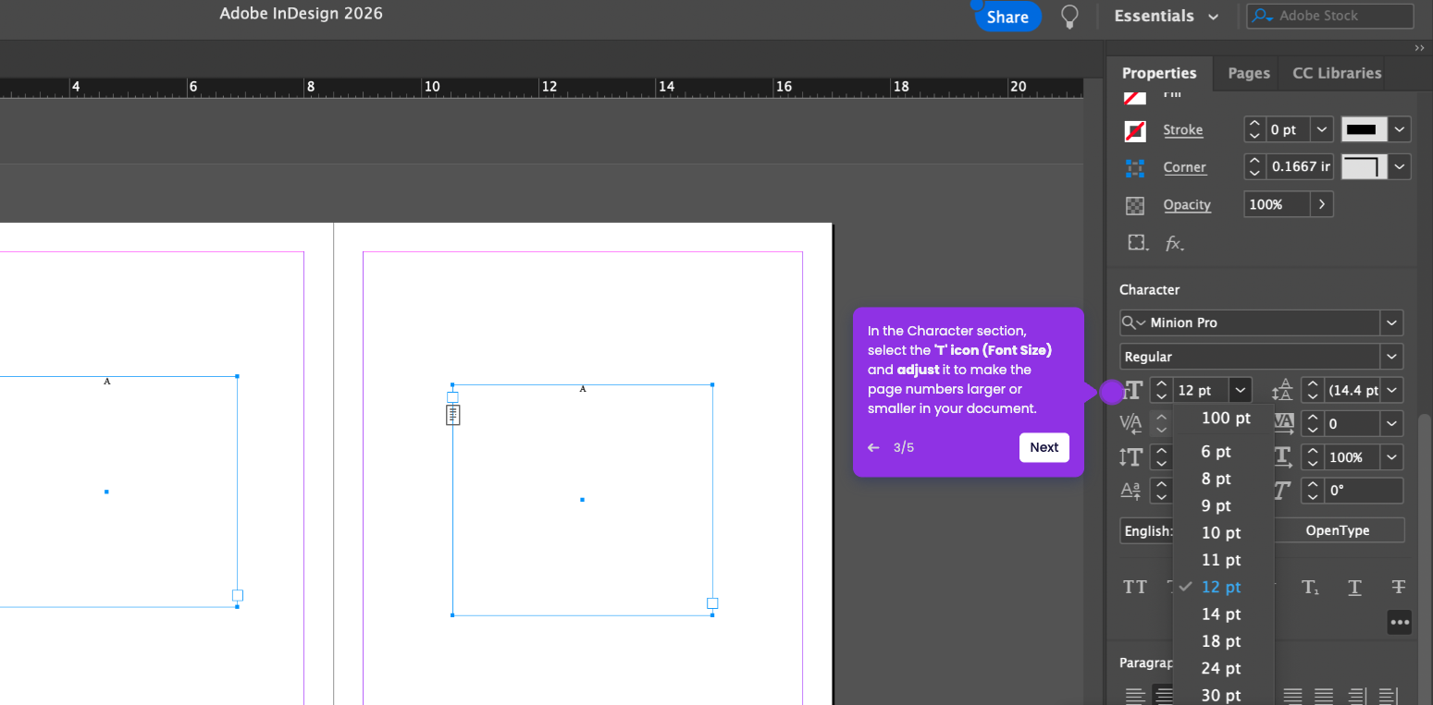Viewport: 1433px width, 705px height.
Task: Click the Share button
Action: [x=1007, y=17]
